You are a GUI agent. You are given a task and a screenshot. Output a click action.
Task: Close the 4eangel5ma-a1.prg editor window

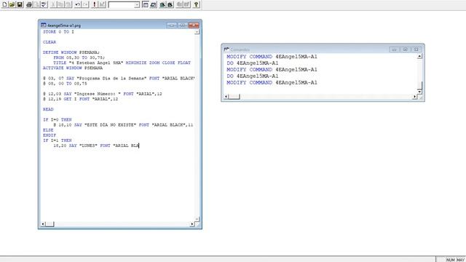pos(194,25)
